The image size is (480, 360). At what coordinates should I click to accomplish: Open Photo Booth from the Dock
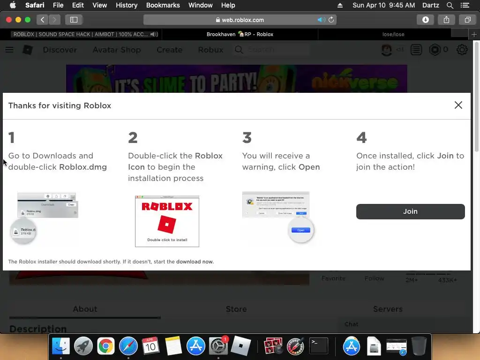(x=273, y=346)
